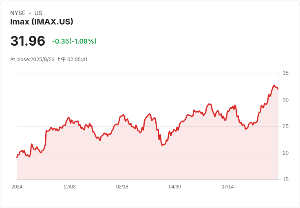Click the -0.35(-1.08%) change value
The image size is (300, 208).
click(74, 41)
